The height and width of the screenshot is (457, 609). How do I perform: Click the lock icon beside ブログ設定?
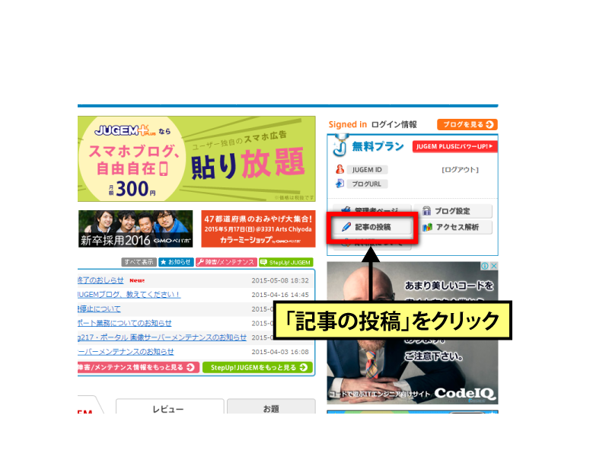coord(426,211)
